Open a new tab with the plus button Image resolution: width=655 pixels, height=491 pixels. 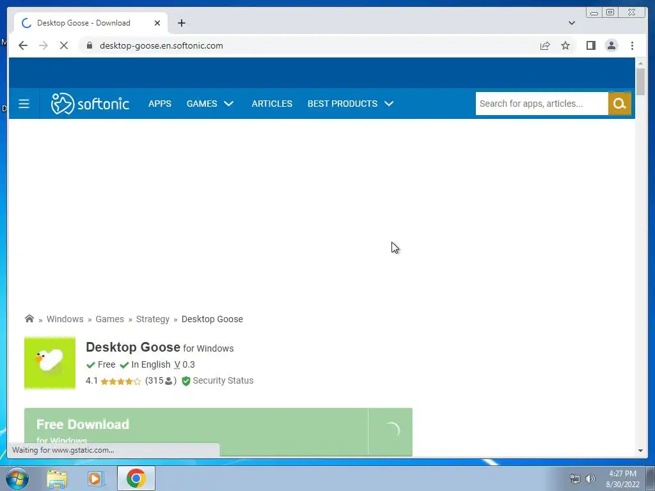click(x=181, y=23)
